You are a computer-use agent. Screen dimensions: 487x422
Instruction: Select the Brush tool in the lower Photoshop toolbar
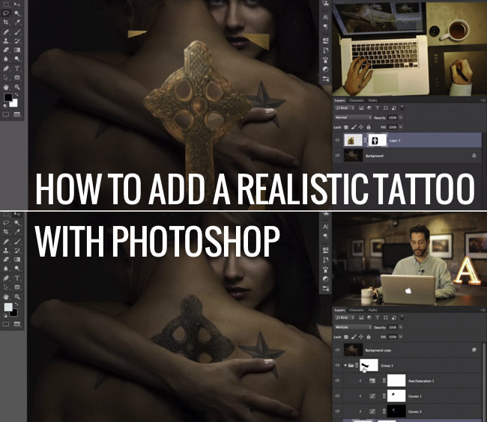coord(17,241)
